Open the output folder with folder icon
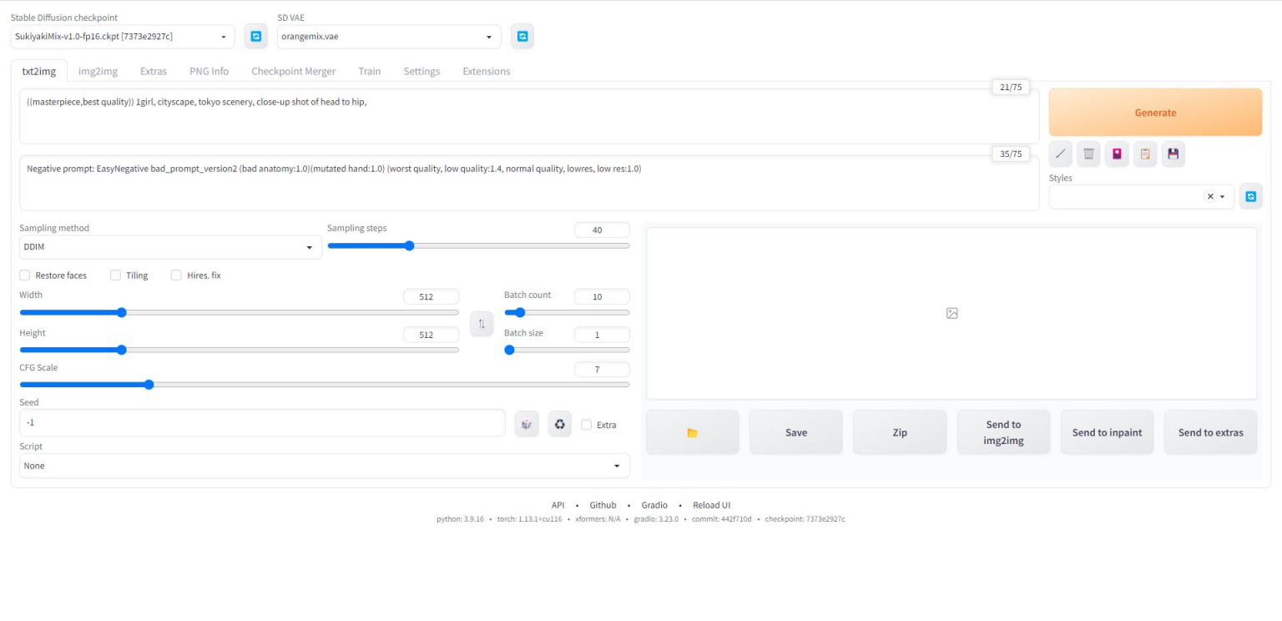The width and height of the screenshot is (1282, 621). tap(692, 432)
